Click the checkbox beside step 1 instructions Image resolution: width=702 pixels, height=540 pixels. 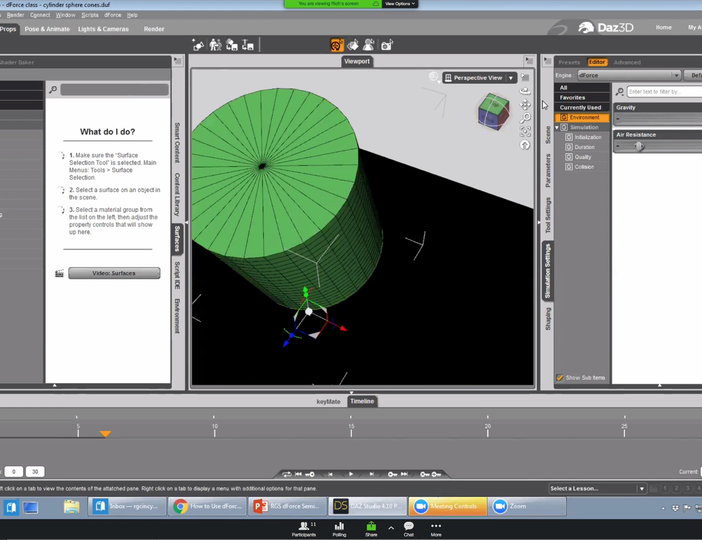tap(62, 155)
